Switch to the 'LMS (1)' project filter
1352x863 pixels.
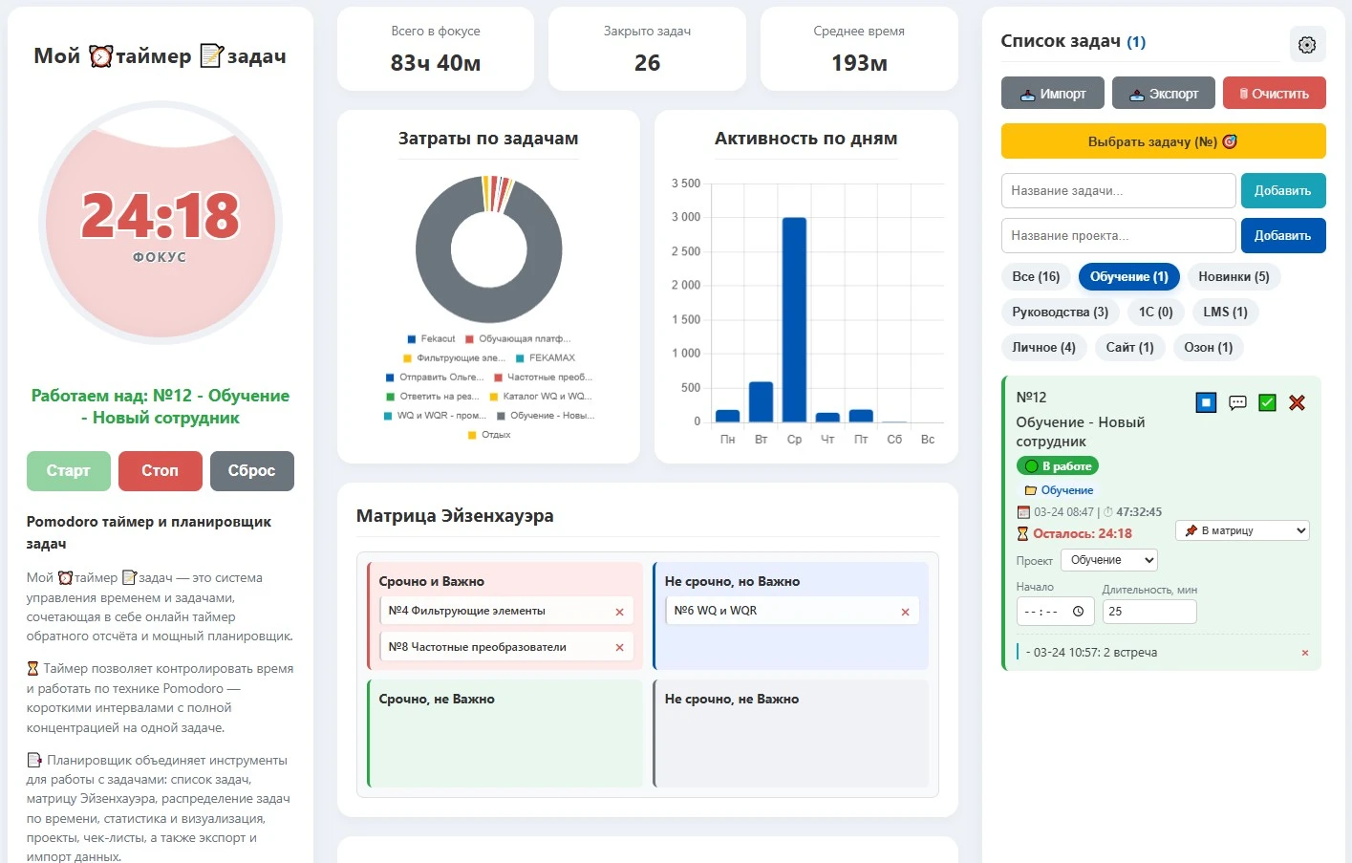point(1226,313)
